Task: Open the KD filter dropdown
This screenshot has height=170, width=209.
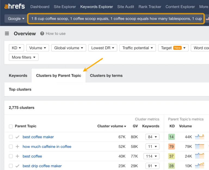Action: (16, 48)
